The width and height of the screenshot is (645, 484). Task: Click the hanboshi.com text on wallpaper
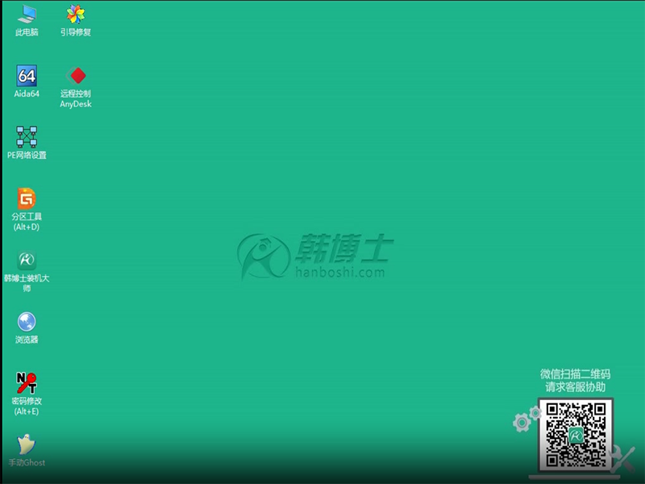[339, 273]
